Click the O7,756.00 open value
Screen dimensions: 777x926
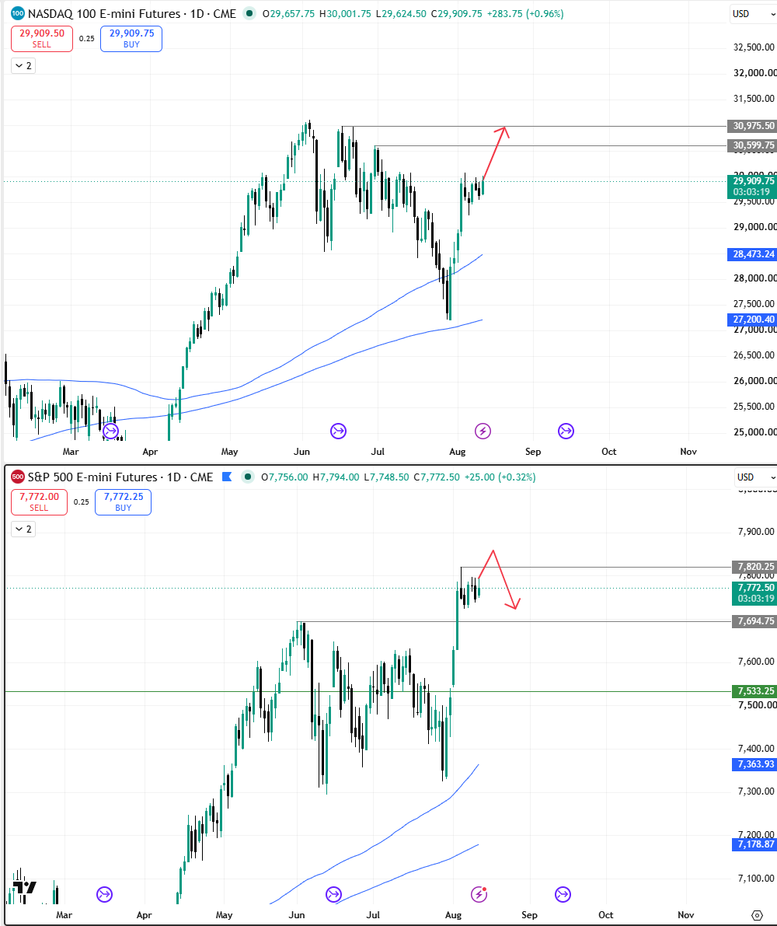pos(285,477)
